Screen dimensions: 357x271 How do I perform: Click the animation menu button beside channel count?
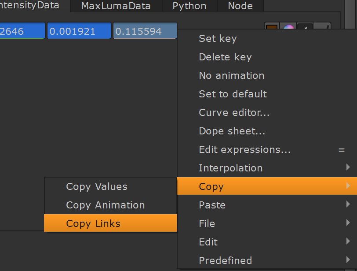[x=322, y=26]
